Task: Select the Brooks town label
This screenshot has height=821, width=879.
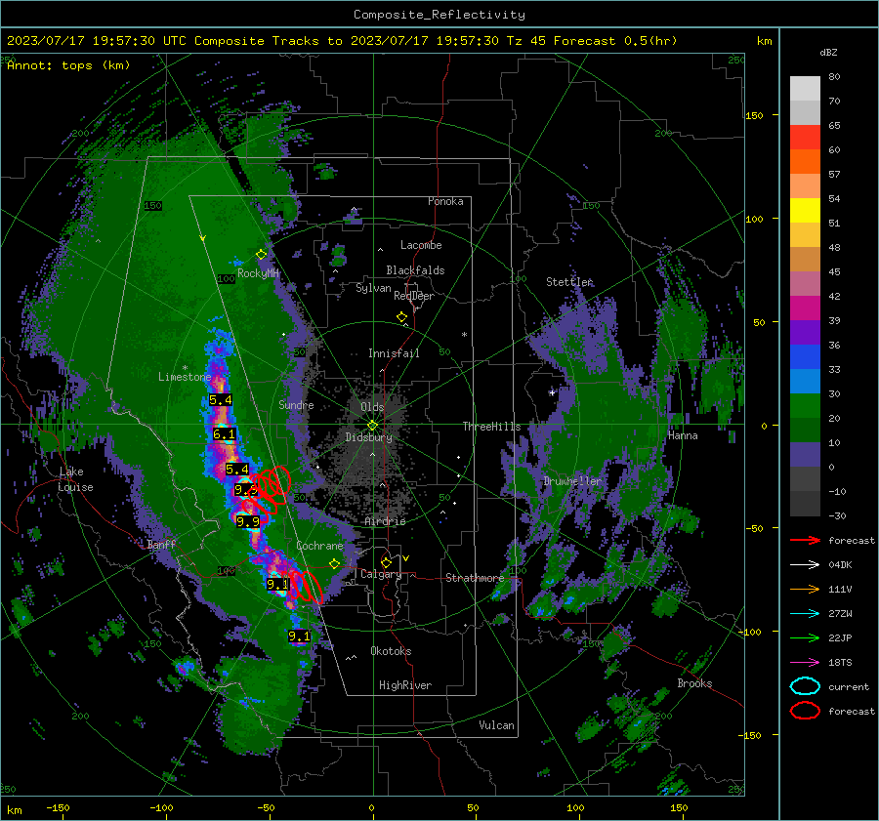Action: pyautogui.click(x=694, y=683)
